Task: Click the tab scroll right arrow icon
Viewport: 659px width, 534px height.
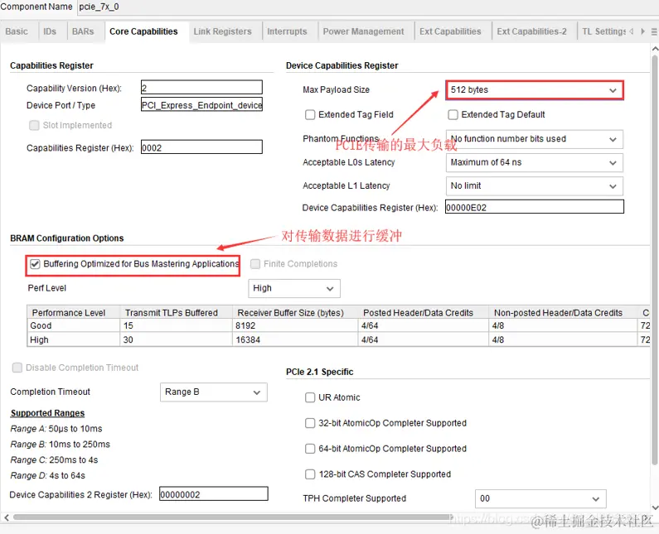Action: point(642,31)
